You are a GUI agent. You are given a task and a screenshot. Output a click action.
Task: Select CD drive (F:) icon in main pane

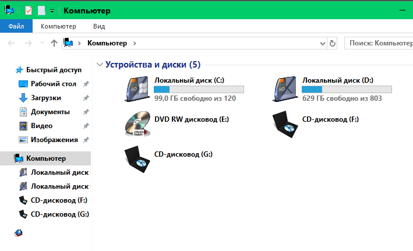285,124
